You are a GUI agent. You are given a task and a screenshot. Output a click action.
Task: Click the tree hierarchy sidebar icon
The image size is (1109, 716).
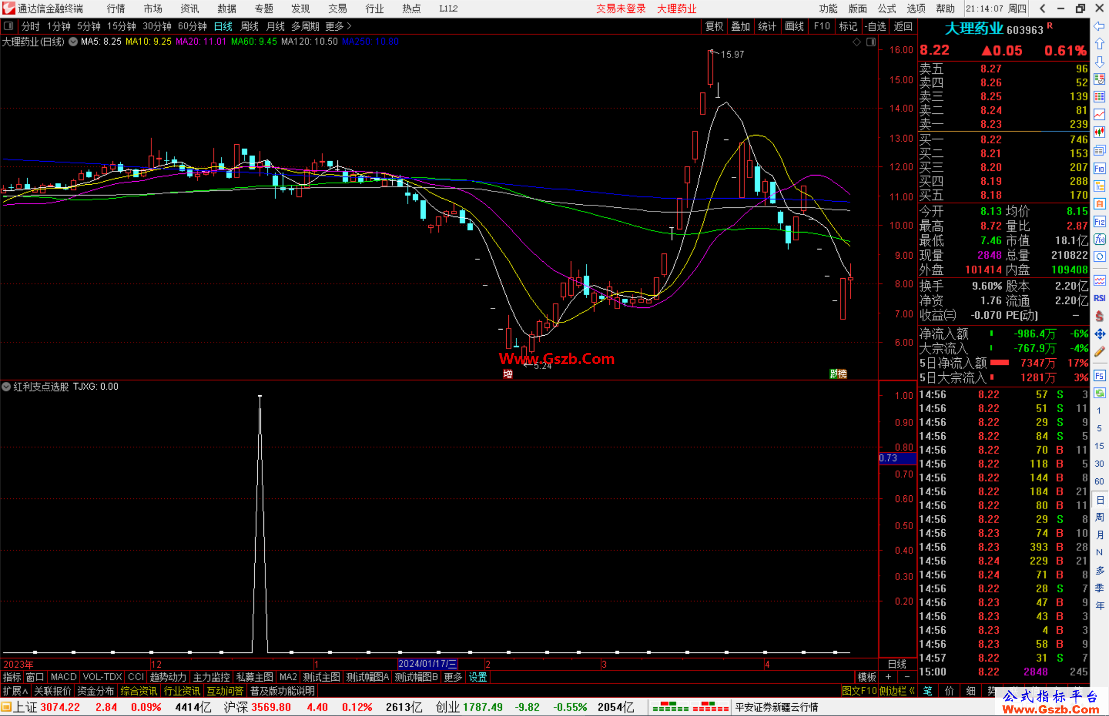[x=1099, y=186]
